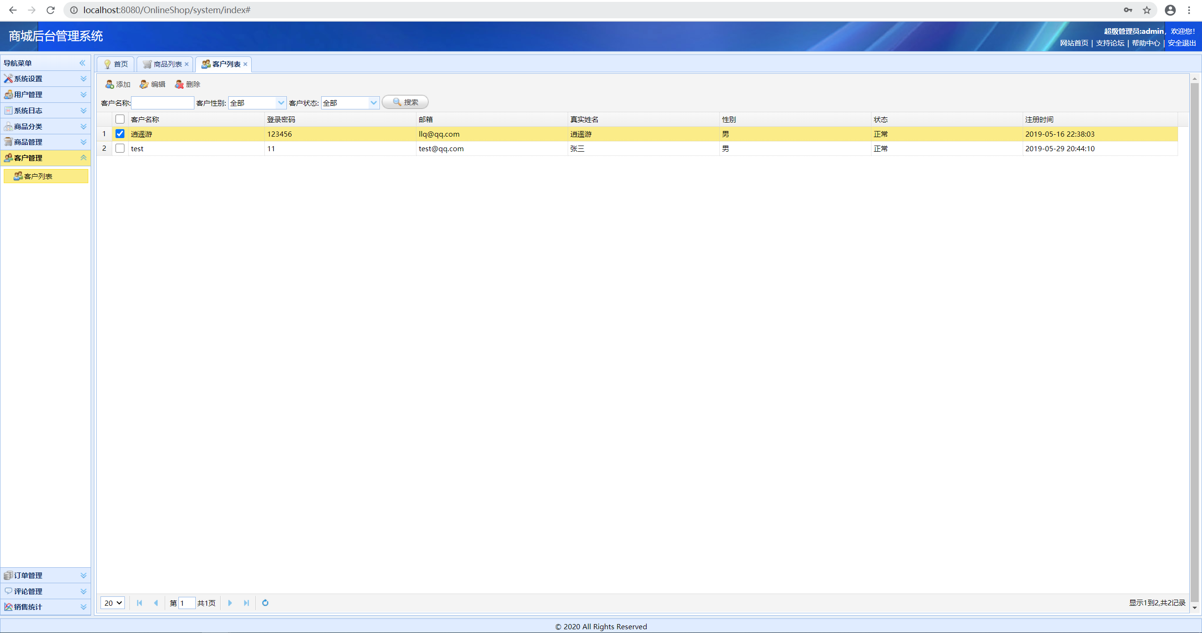The height and width of the screenshot is (633, 1202).
Task: Open 客户列表 in sidebar tree
Action: [x=46, y=176]
